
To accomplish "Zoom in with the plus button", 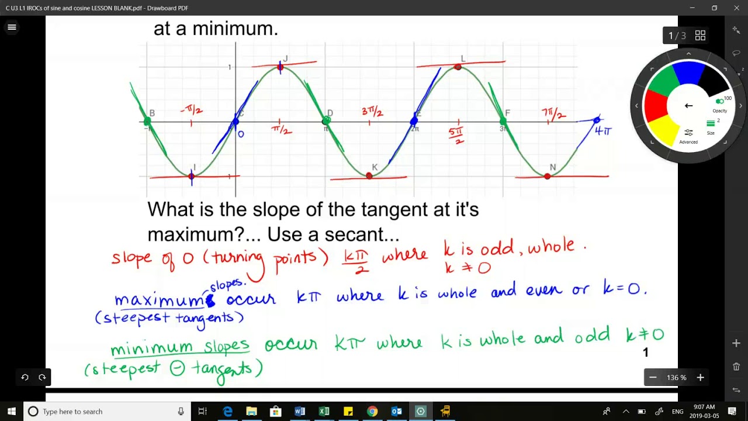I will [700, 378].
